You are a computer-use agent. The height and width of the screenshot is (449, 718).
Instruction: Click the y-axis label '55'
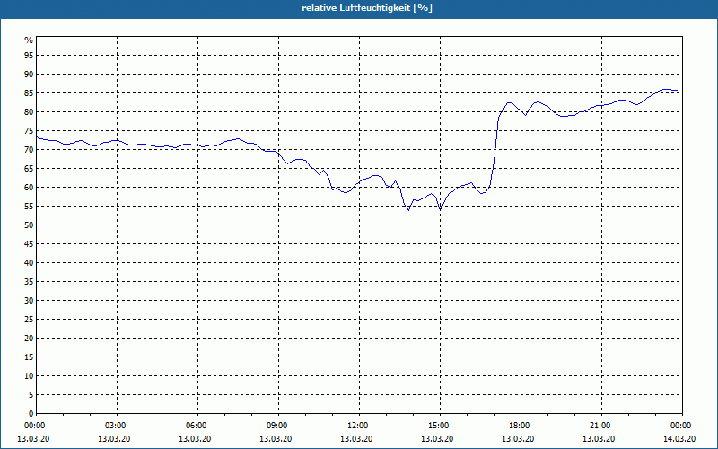coord(29,207)
